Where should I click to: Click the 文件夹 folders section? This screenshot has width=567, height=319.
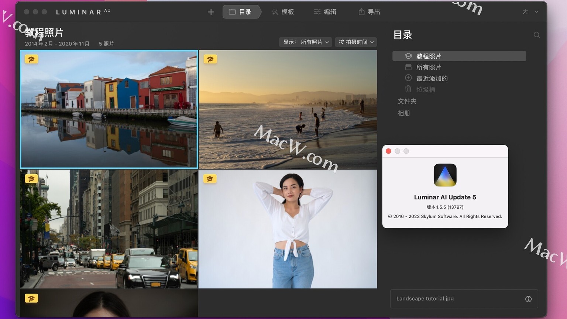407,101
